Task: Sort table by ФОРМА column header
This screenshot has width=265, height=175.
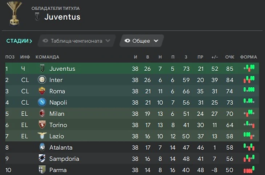Action: pyautogui.click(x=248, y=57)
